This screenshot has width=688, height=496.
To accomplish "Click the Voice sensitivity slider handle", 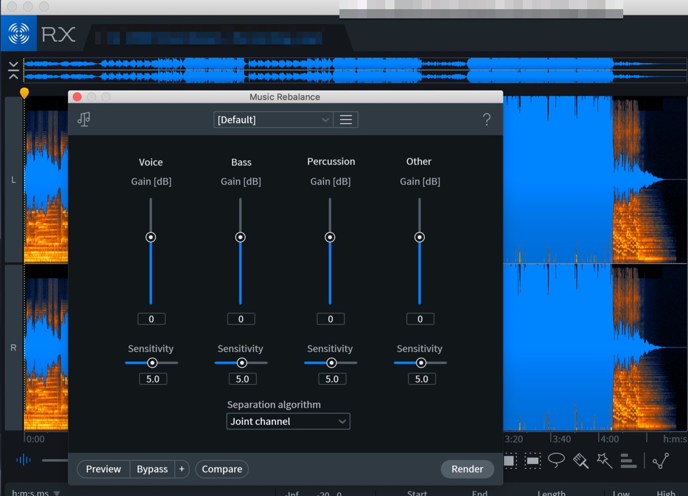I will coord(152,362).
